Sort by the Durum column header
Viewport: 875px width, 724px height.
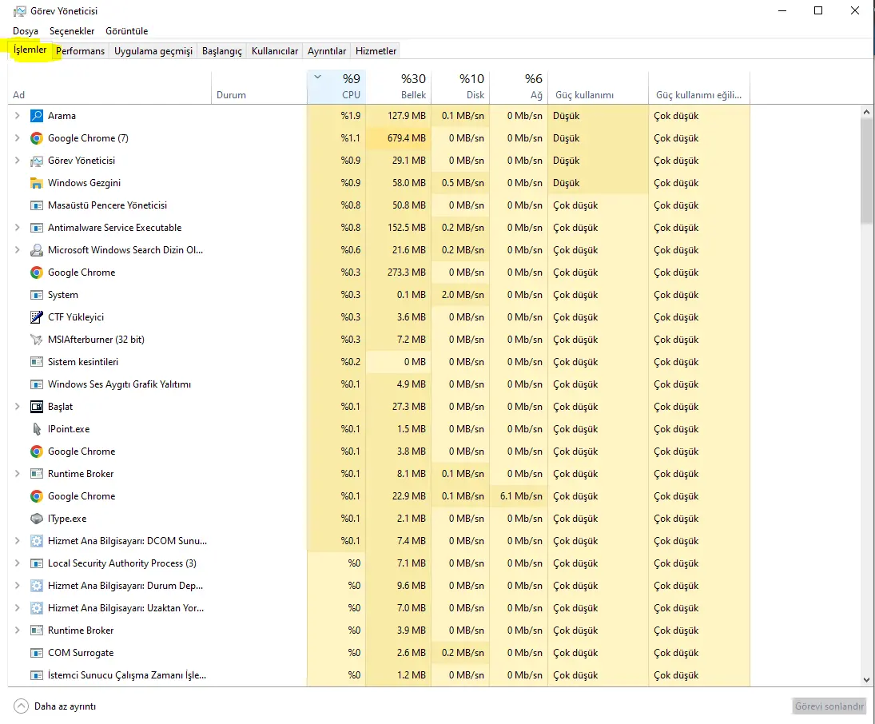[x=260, y=87]
